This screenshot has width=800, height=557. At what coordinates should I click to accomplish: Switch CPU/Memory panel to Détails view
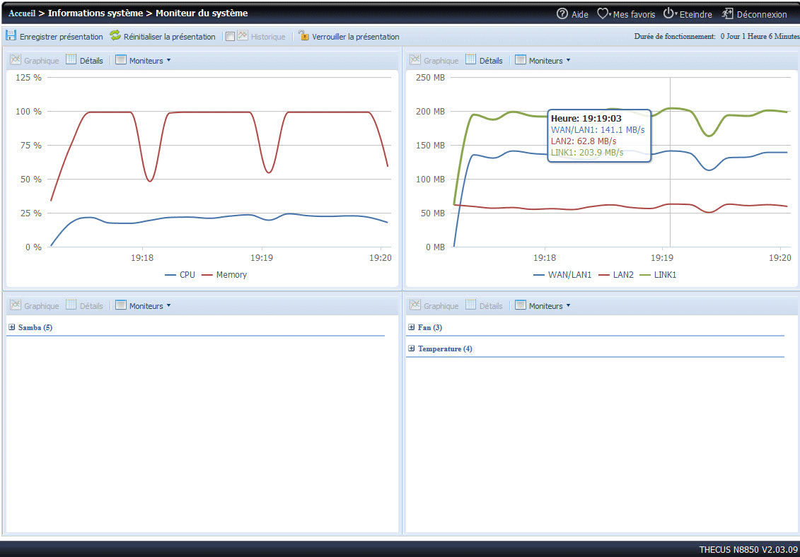pos(84,60)
